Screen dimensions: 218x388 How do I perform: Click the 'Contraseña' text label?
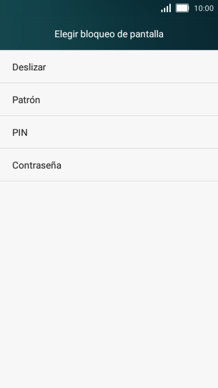click(x=37, y=165)
